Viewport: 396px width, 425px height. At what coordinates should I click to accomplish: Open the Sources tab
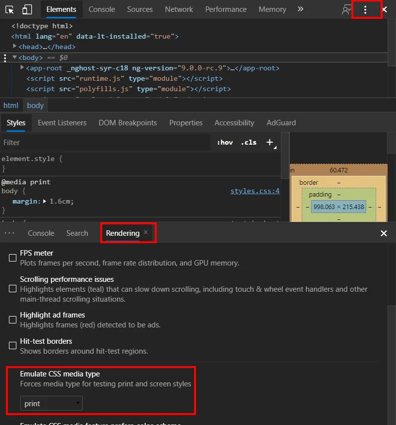pos(140,9)
